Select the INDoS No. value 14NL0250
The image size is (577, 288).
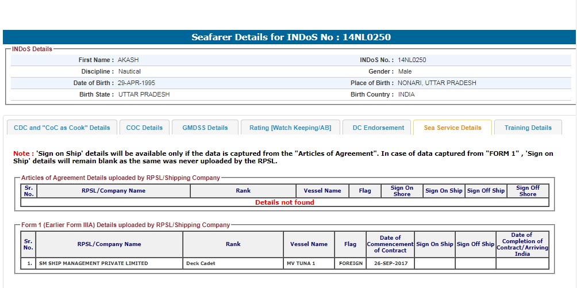coord(411,60)
